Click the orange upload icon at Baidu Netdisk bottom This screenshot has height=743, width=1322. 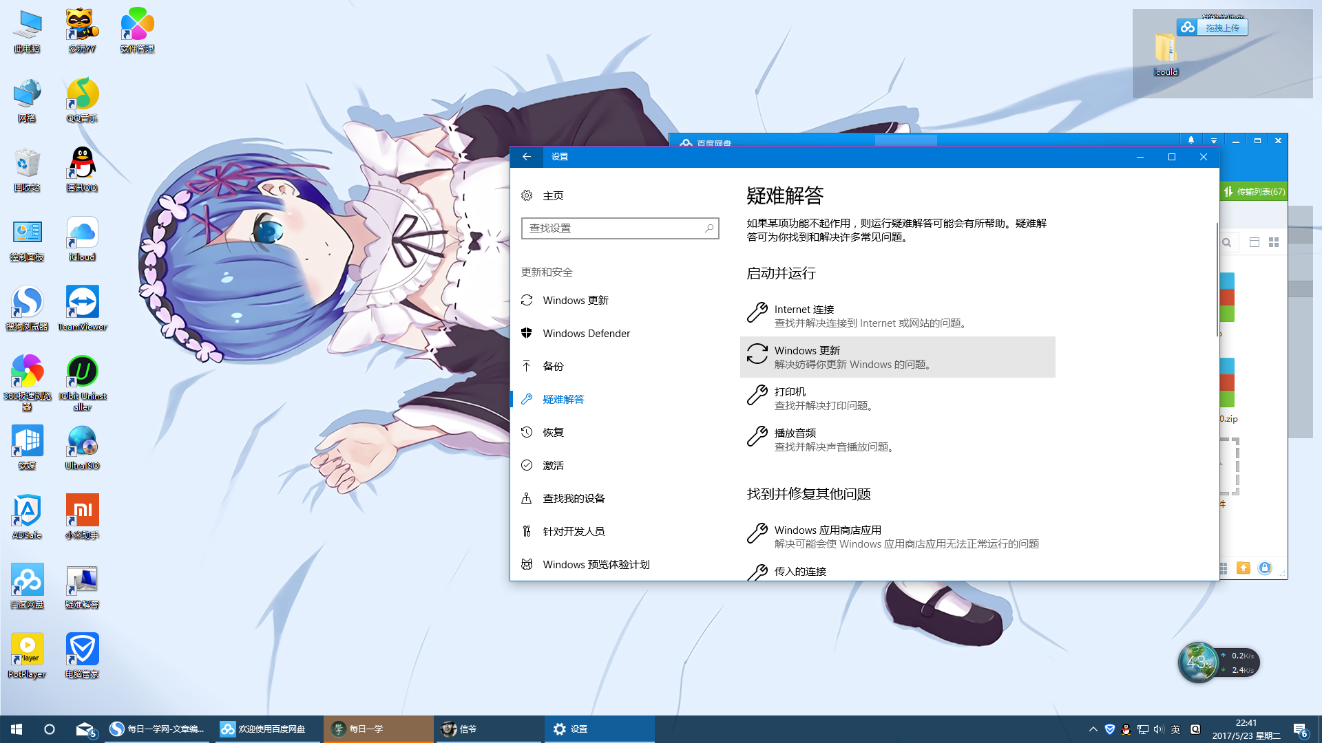coord(1244,568)
